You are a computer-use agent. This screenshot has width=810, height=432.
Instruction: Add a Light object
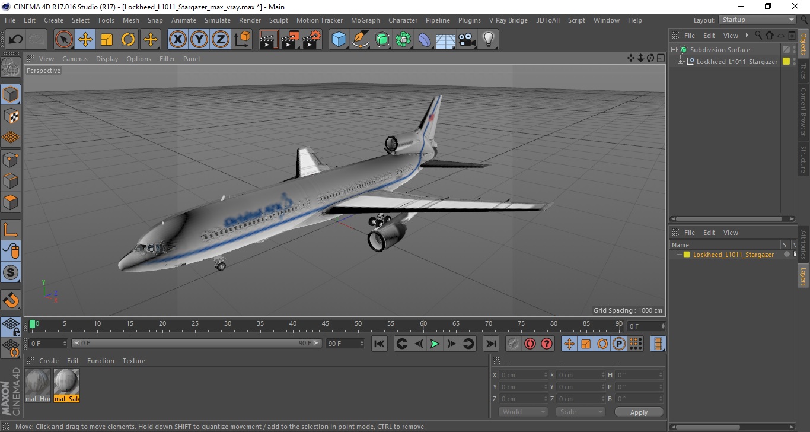pos(489,40)
